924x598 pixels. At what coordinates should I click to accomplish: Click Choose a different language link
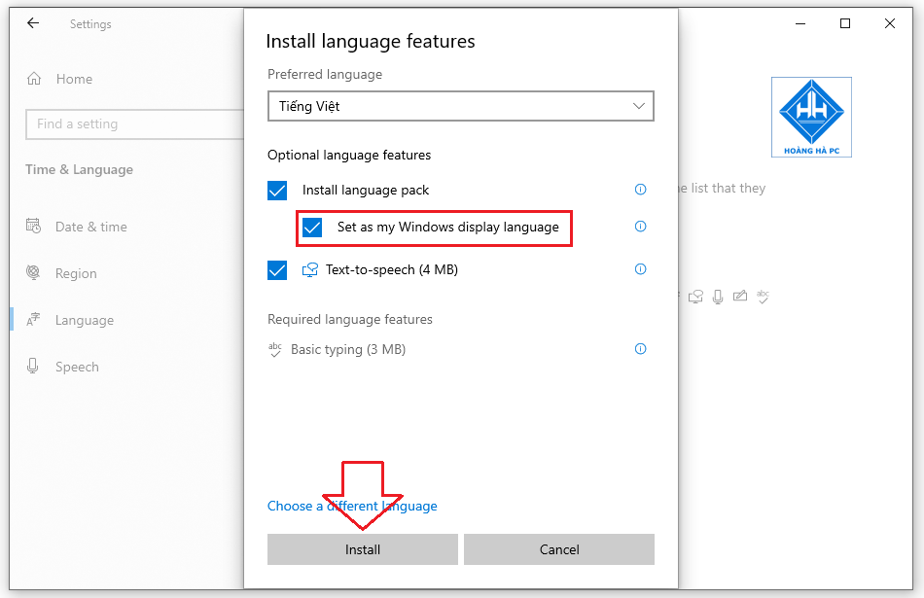352,506
